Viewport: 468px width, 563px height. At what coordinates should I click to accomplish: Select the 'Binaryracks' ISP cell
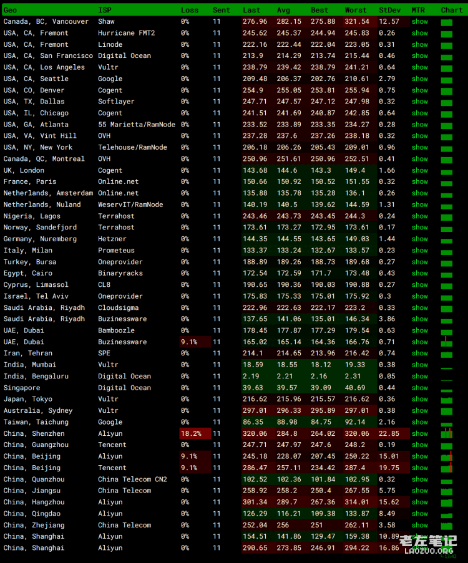pos(120,273)
